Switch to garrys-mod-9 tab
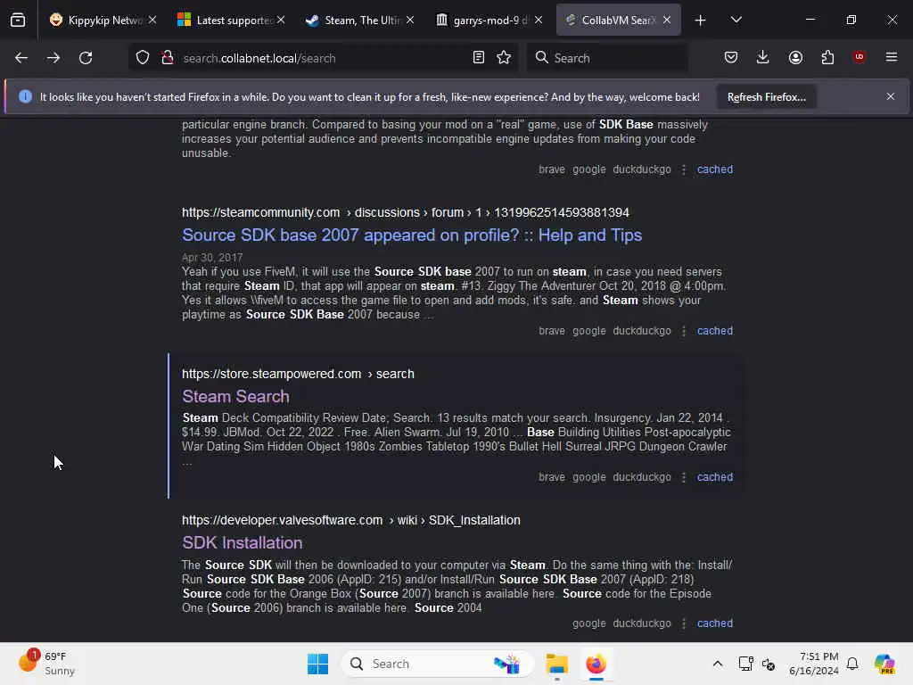913x685 pixels. pyautogui.click(x=483, y=20)
